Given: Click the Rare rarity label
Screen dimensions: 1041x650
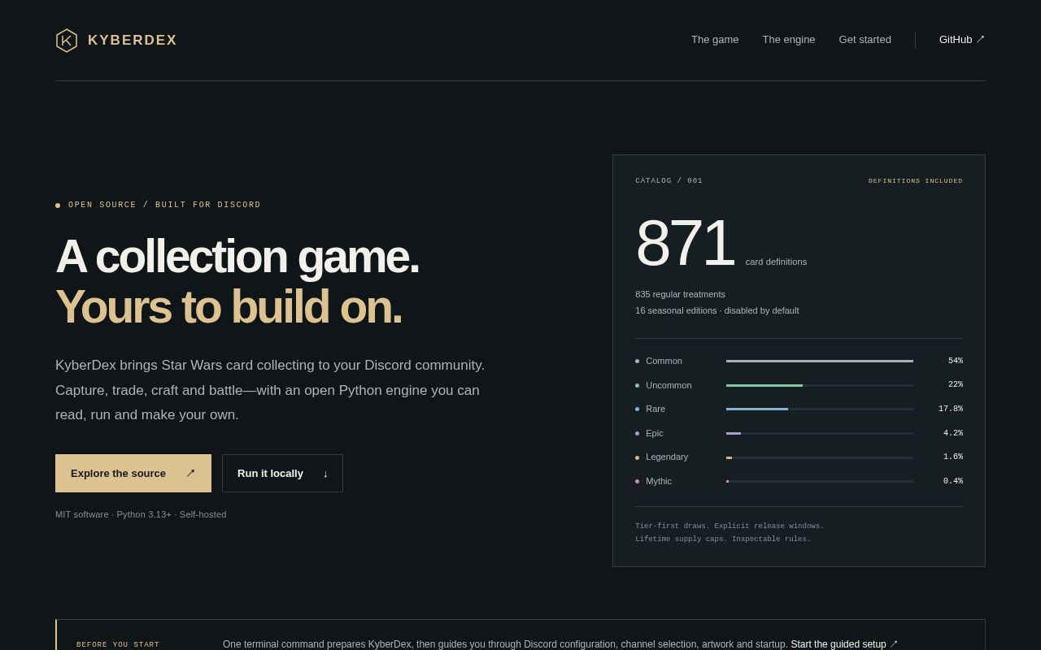Looking at the screenshot, I should click(x=656, y=409).
